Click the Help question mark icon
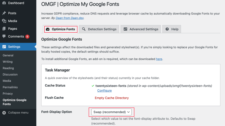Screen dimensions: 225x126 tap(167, 29)
